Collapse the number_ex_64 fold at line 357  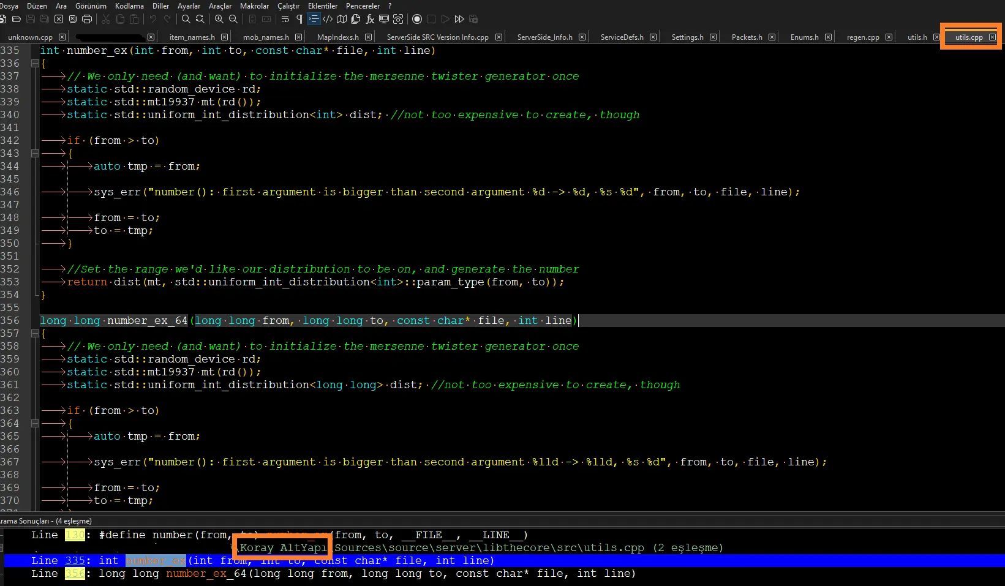35,334
